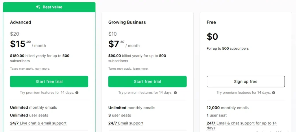
Task: Select the Best value banner label
Action: click(x=52, y=7)
